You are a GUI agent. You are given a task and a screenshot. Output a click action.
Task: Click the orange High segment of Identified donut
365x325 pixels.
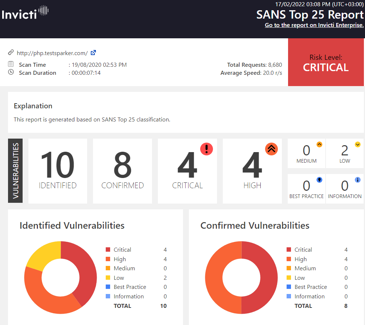[x=44, y=299]
